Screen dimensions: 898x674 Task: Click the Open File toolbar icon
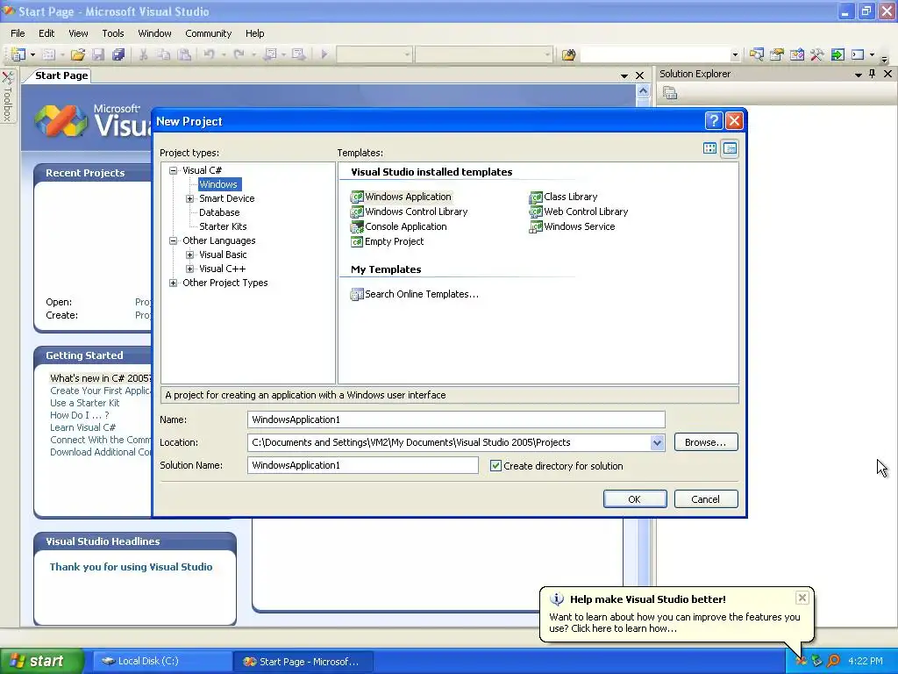point(78,54)
